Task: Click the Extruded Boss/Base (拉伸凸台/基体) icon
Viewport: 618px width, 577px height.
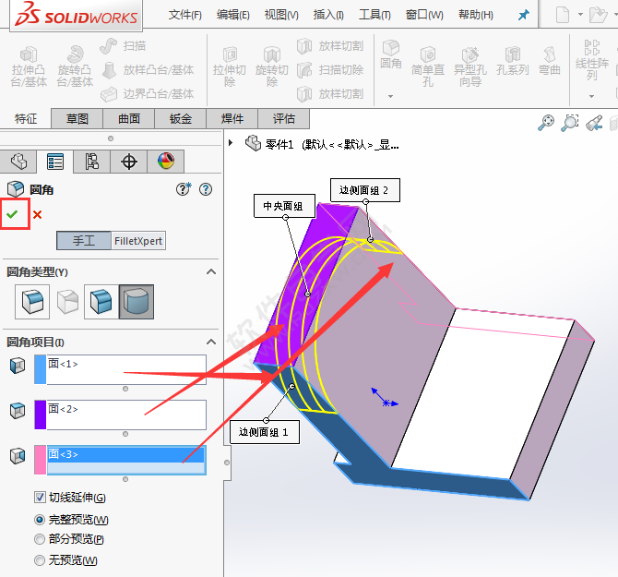Action: pos(29,54)
